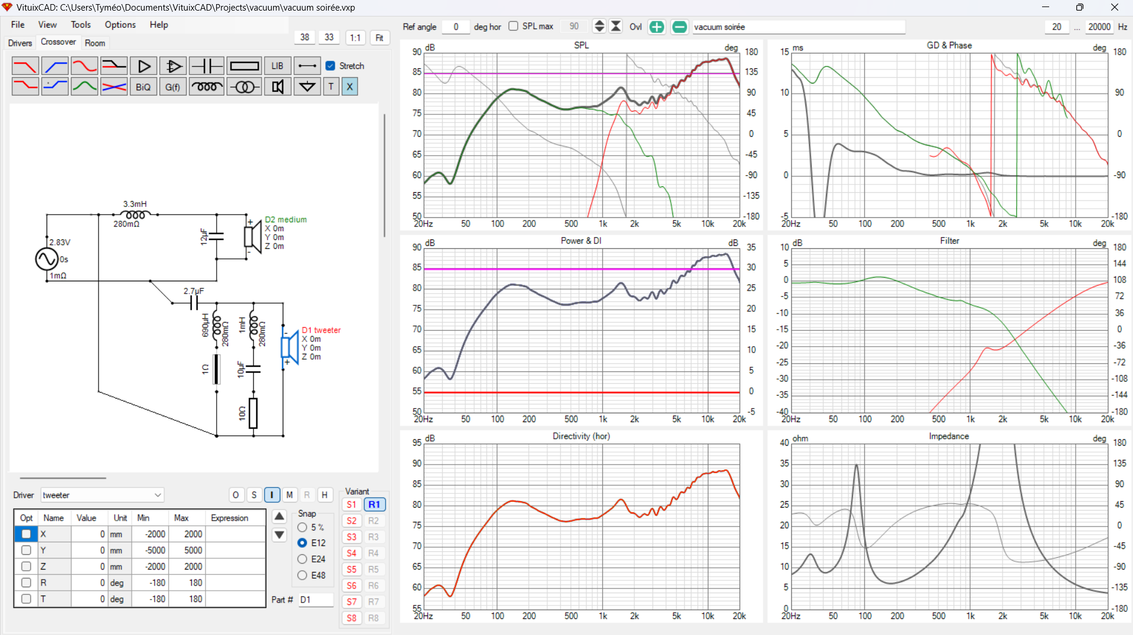
Task: Click the T toolbar button
Action: [x=331, y=87]
